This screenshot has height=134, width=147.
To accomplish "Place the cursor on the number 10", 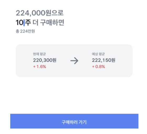I will [19, 23].
